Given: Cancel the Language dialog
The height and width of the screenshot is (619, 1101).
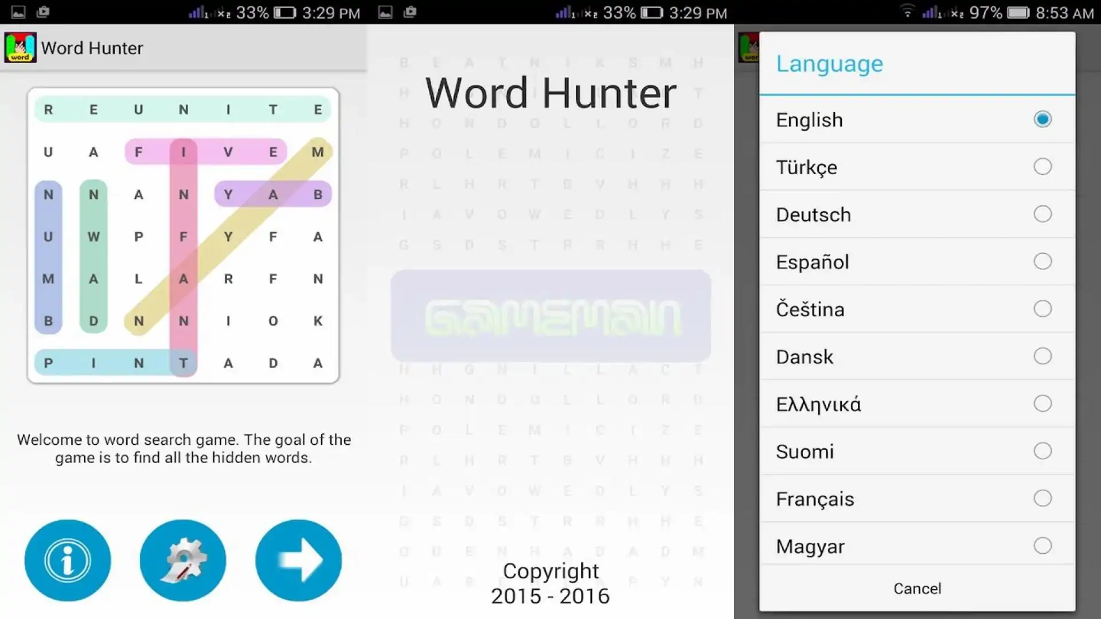Looking at the screenshot, I should (917, 589).
